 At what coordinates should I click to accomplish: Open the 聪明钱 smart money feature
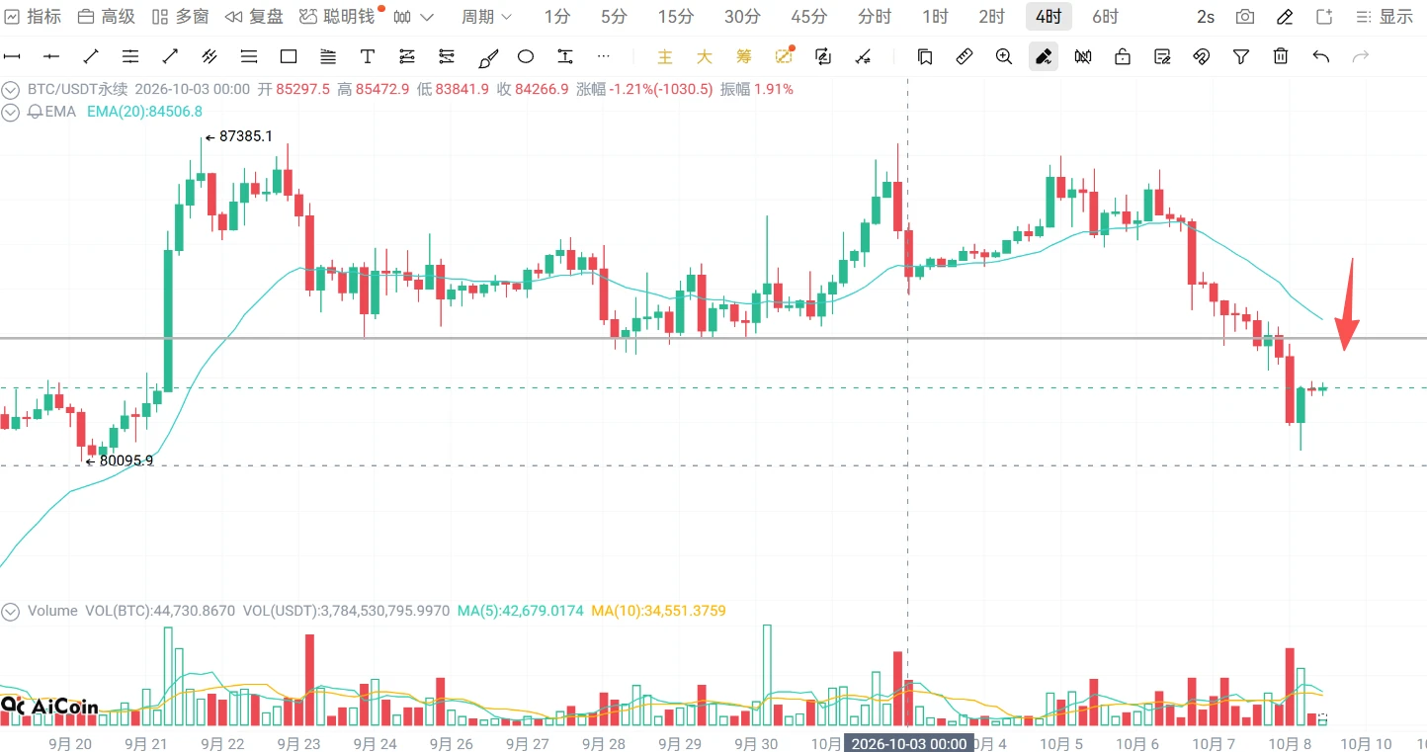click(x=337, y=17)
